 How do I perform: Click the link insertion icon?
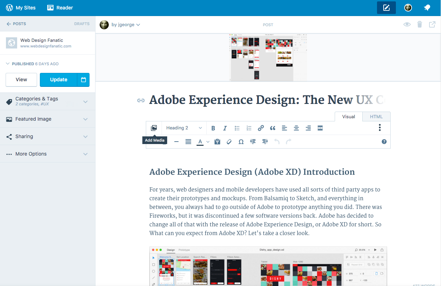(261, 128)
